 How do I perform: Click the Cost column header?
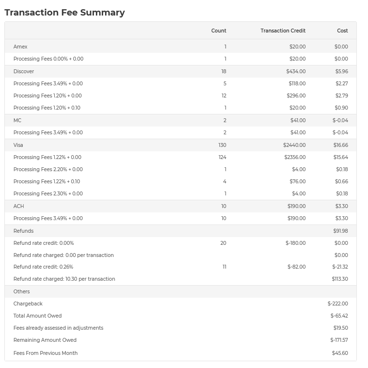tap(342, 31)
